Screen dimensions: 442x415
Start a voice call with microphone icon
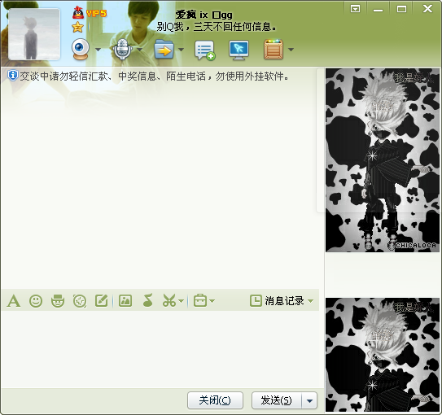(122, 50)
